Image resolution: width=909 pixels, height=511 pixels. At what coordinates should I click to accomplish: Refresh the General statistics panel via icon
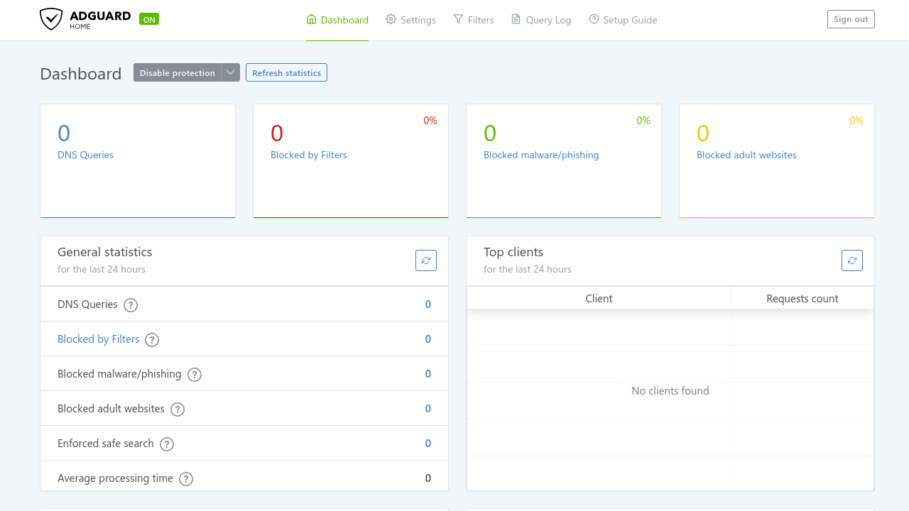(x=426, y=260)
